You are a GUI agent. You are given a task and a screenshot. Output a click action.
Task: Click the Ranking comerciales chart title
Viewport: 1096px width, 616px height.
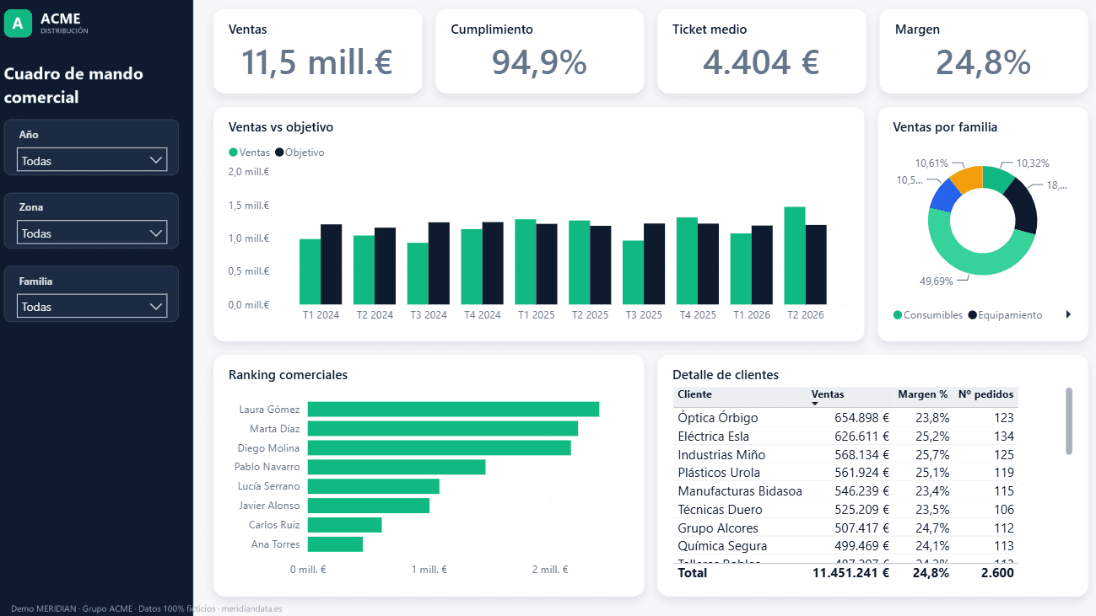pyautogui.click(x=288, y=375)
